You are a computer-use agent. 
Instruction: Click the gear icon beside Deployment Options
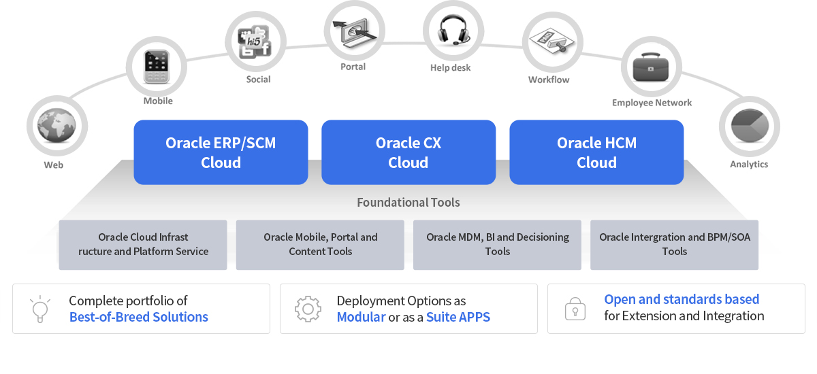(x=308, y=309)
